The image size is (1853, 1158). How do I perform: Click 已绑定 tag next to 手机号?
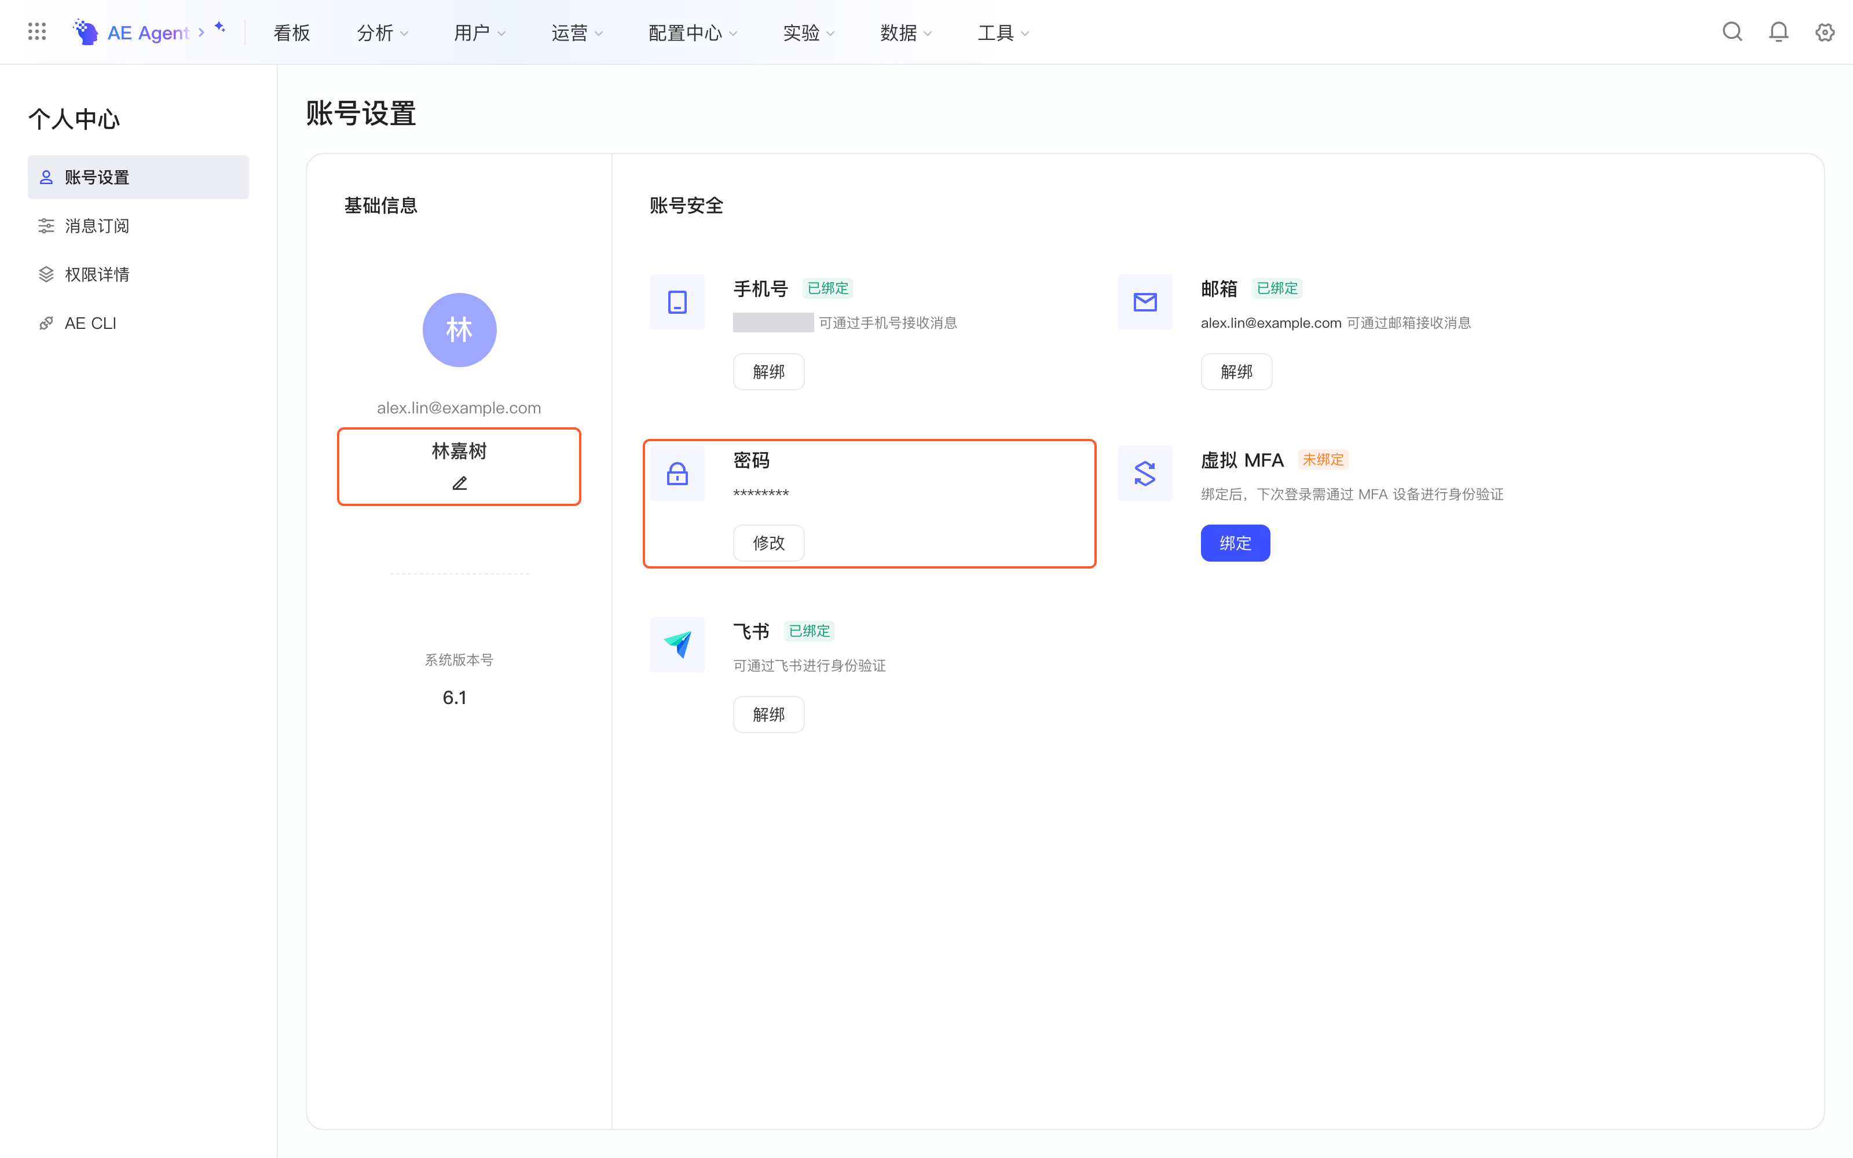pyautogui.click(x=829, y=289)
